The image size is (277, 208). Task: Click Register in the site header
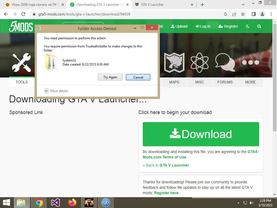pyautogui.click(x=228, y=26)
